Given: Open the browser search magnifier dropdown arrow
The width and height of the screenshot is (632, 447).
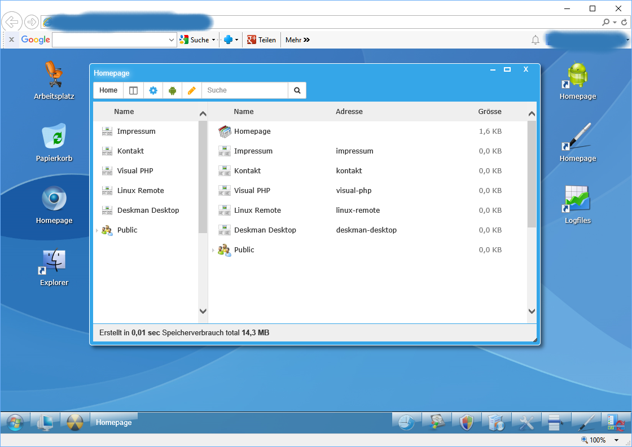Looking at the screenshot, I should (615, 22).
